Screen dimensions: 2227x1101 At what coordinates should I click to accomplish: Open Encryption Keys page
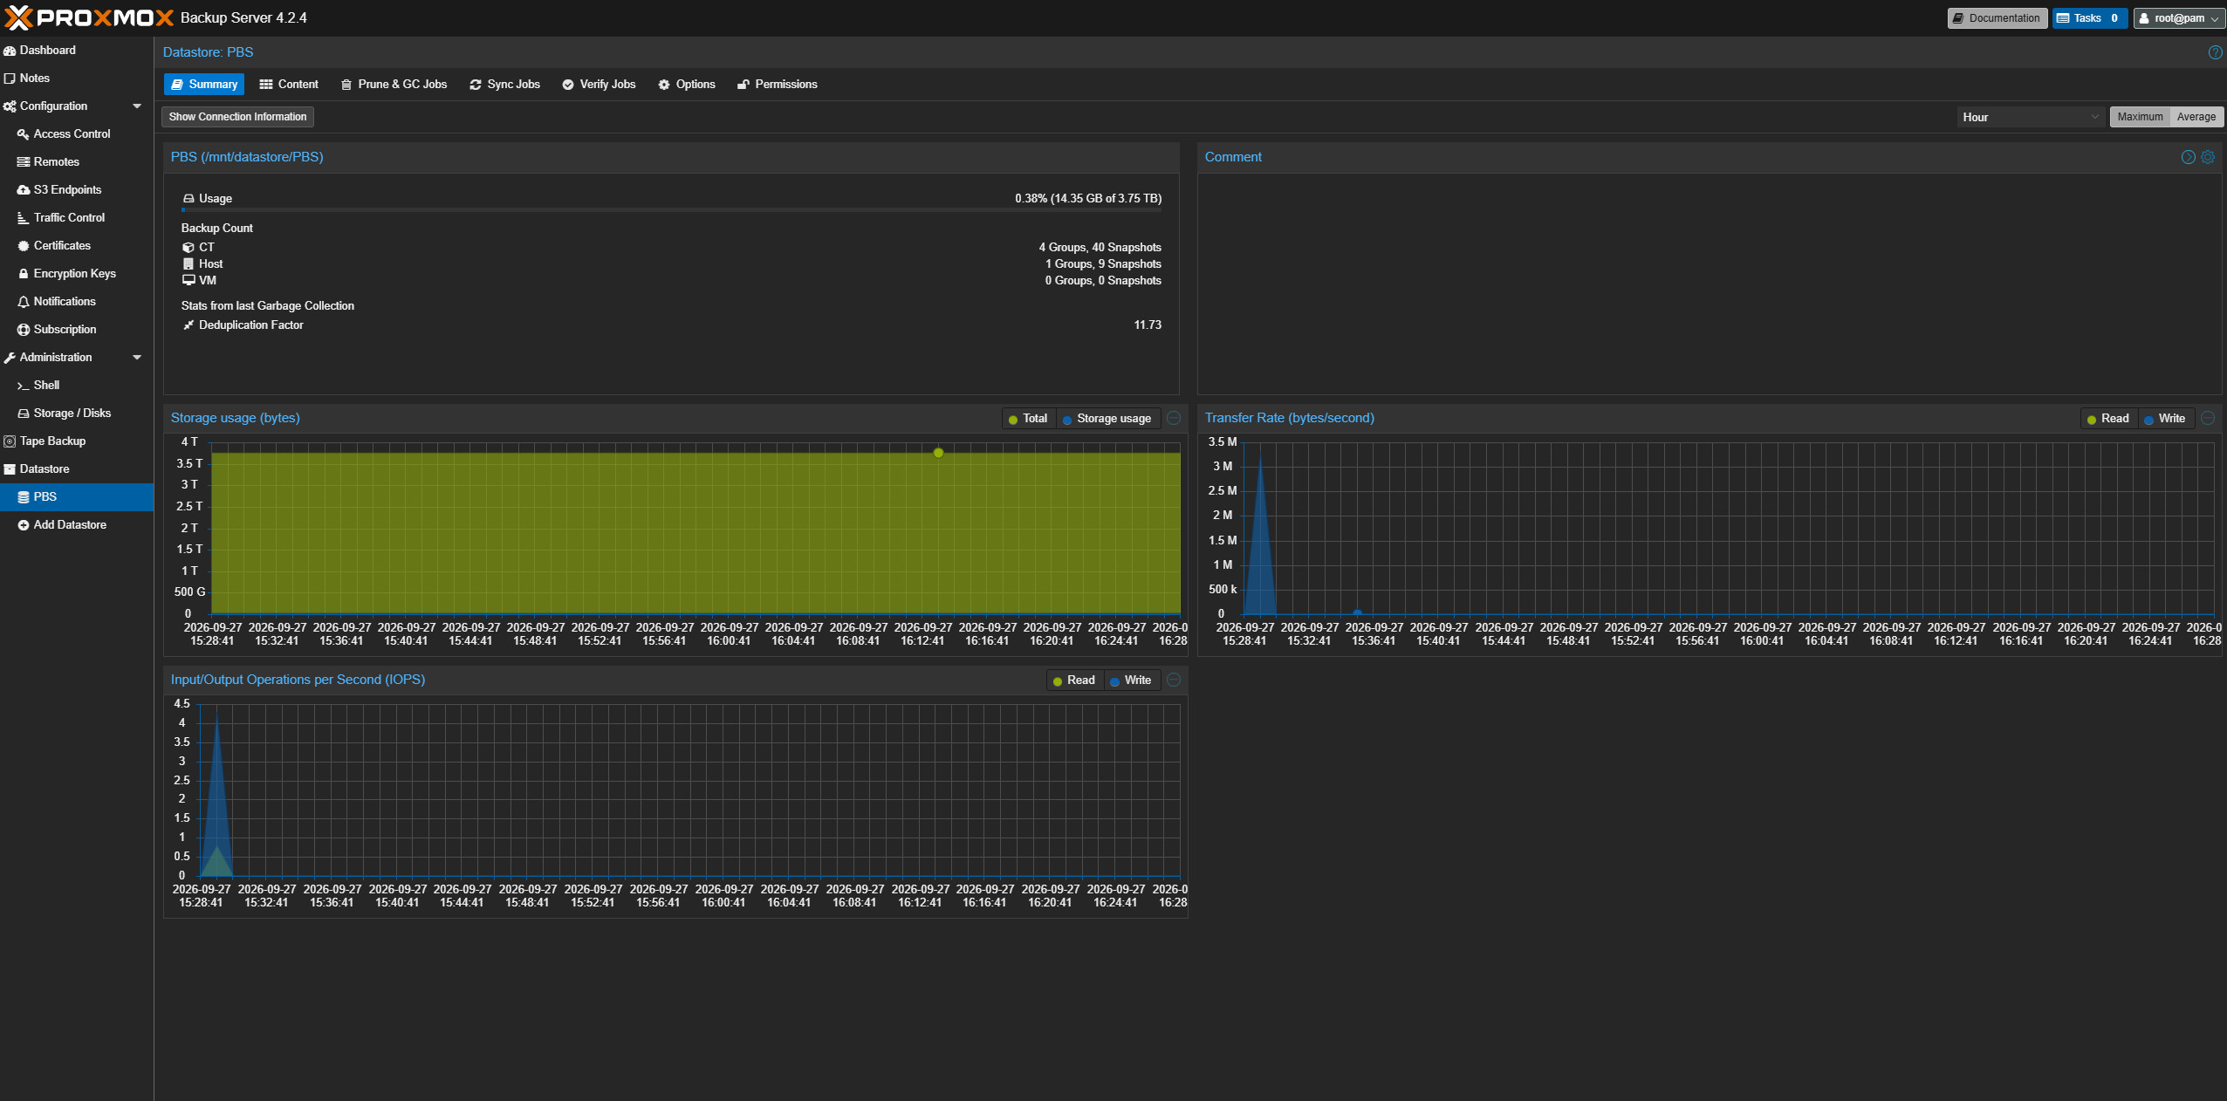coord(77,274)
